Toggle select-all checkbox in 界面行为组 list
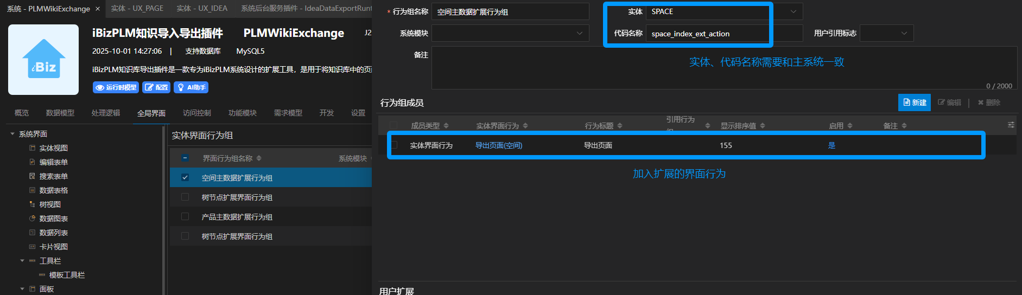 [x=185, y=158]
